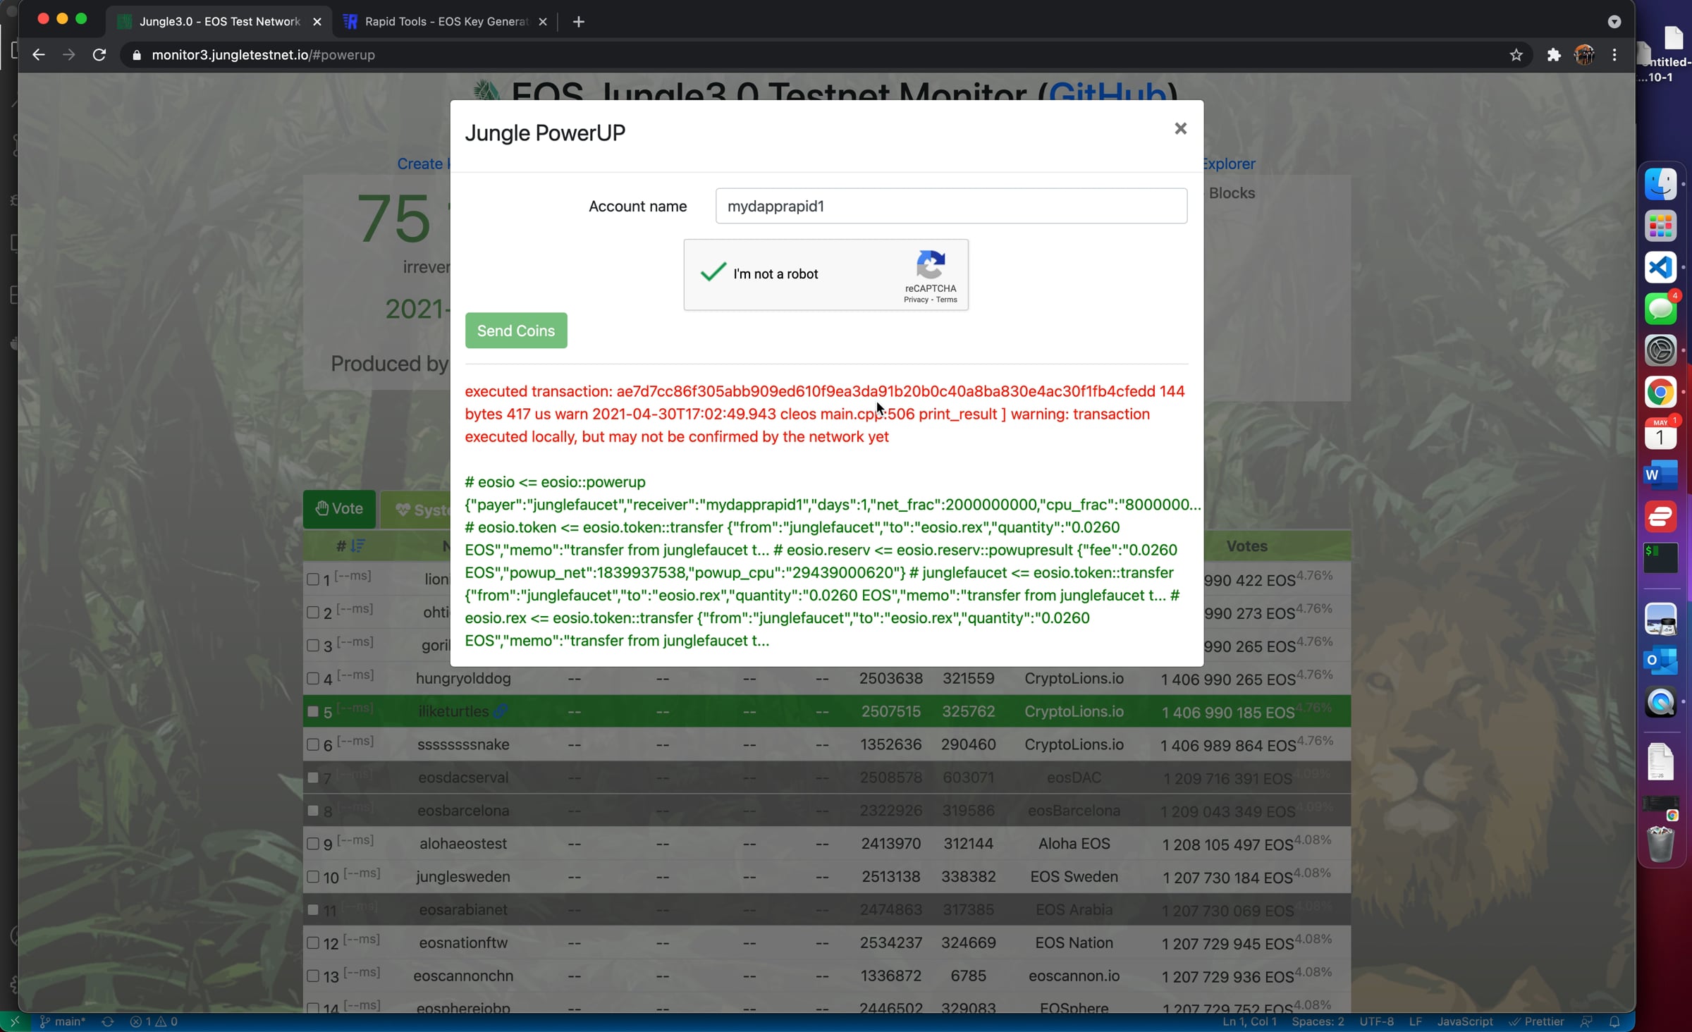Open the Chrome extensions puzzle icon
The height and width of the screenshot is (1032, 1692).
(1554, 55)
